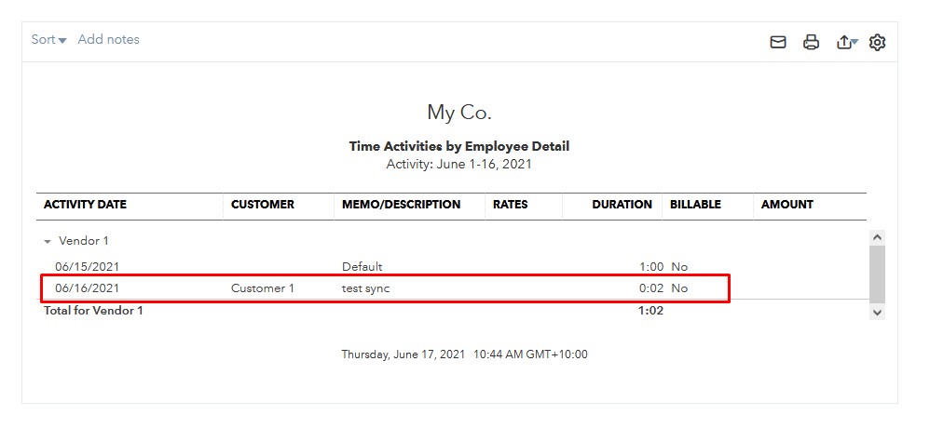Click the Duration column header
Viewport: 930px width, 428px height.
coord(622,205)
